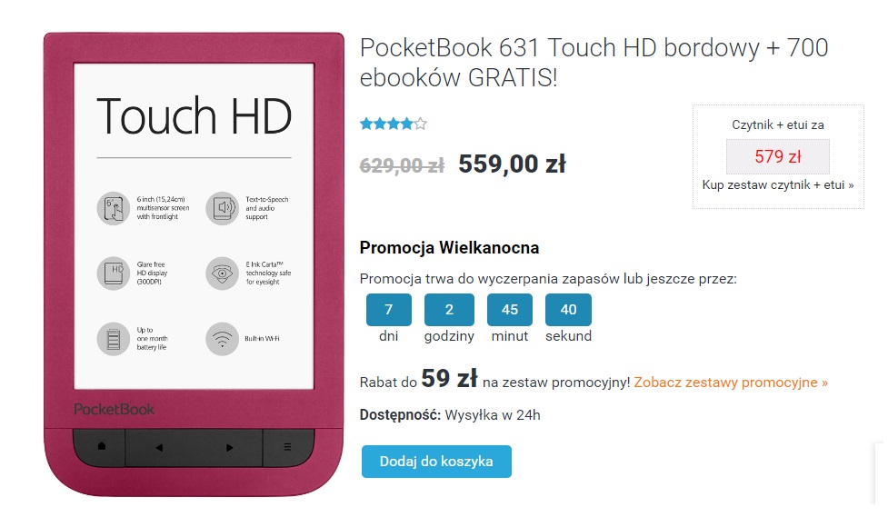Click the Text-to-Speech speaker icon

point(222,208)
